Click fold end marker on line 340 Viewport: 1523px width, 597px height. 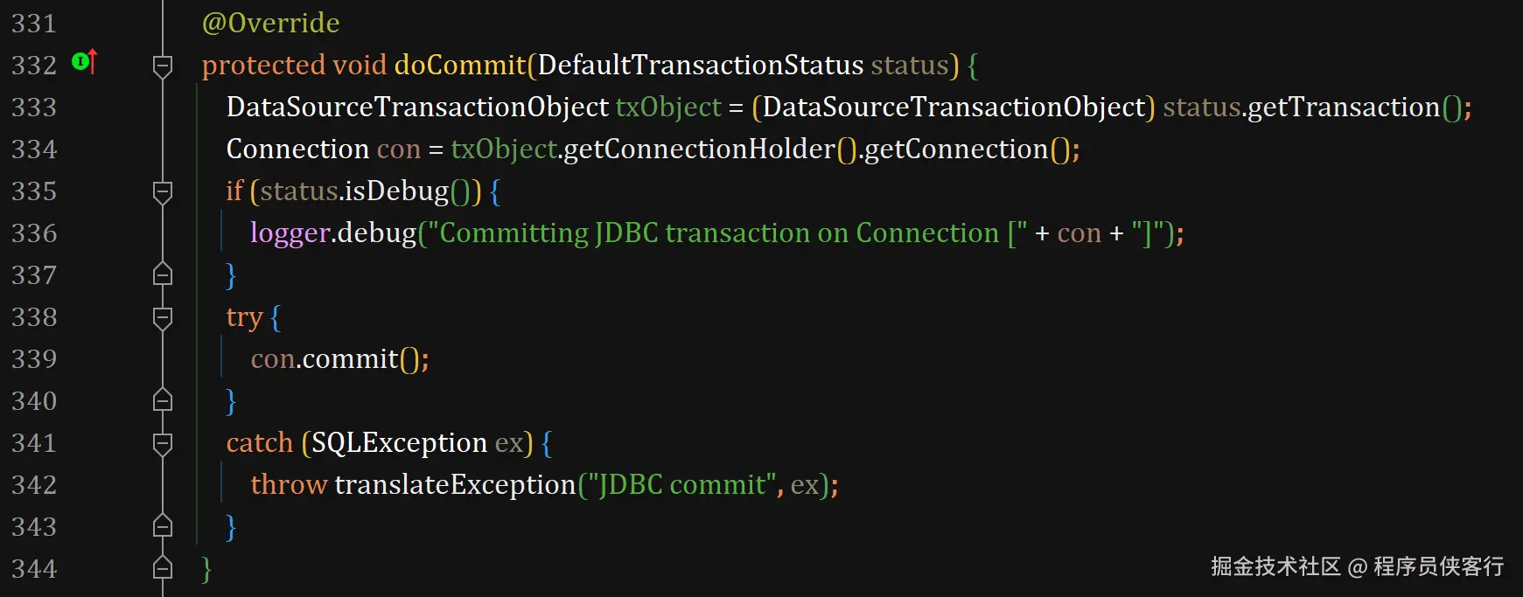(x=163, y=399)
